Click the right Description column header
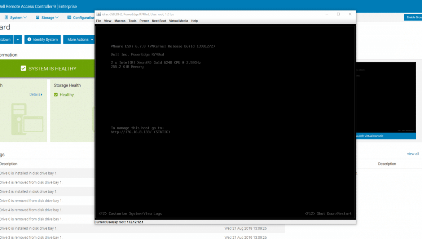The image size is (422, 239). coord(387,164)
